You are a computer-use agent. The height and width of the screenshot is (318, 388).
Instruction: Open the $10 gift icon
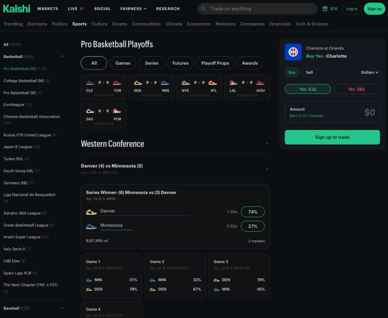325,9
